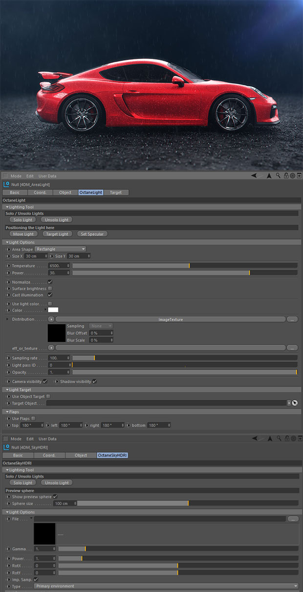Open search in SkyHDRI attribute manager
This screenshot has width=303, height=592.
click(x=278, y=438)
